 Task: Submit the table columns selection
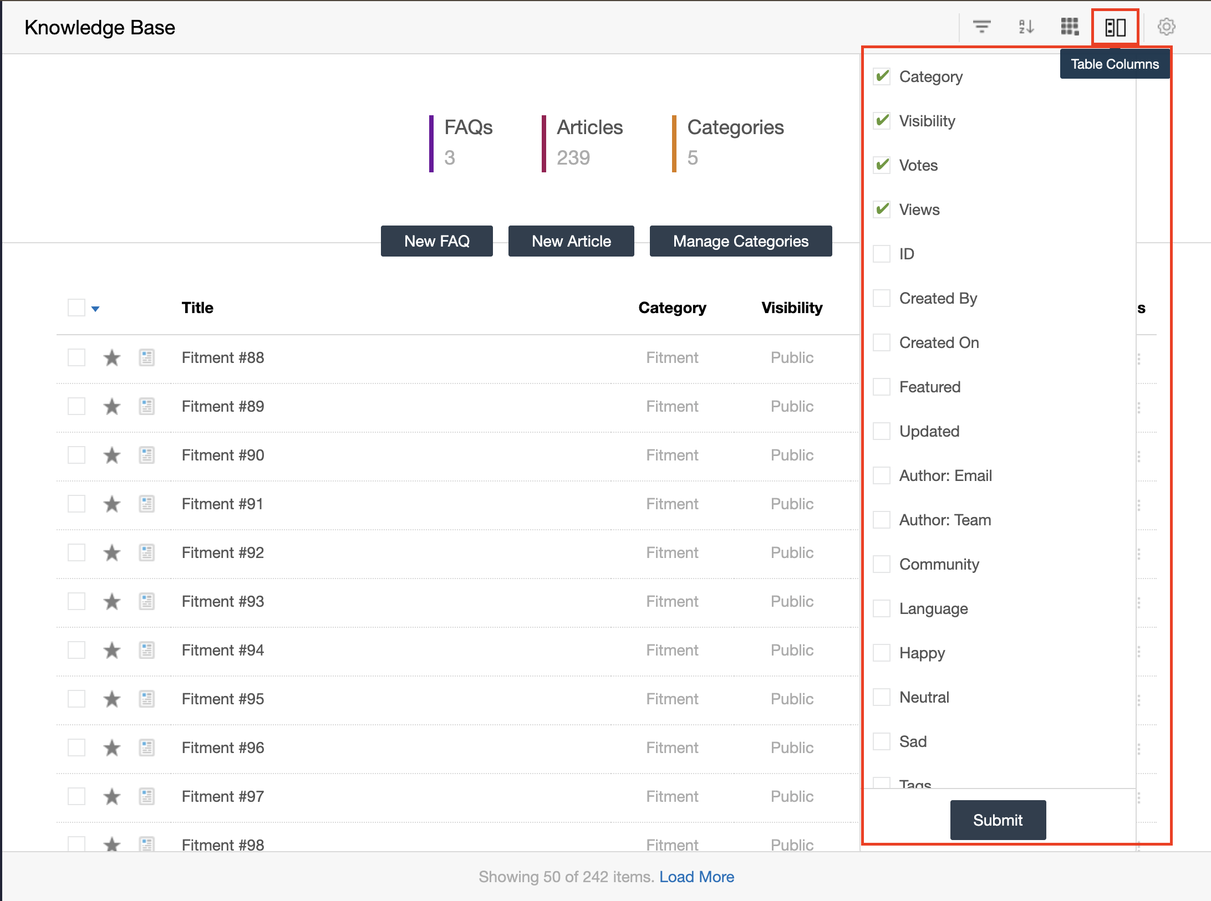click(998, 820)
